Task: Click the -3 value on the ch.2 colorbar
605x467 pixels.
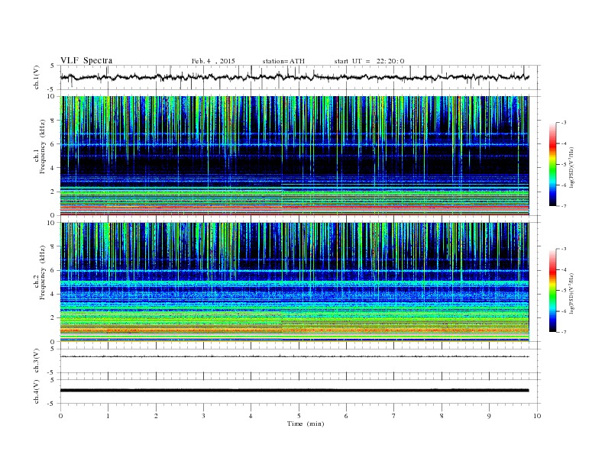Action: (564, 249)
